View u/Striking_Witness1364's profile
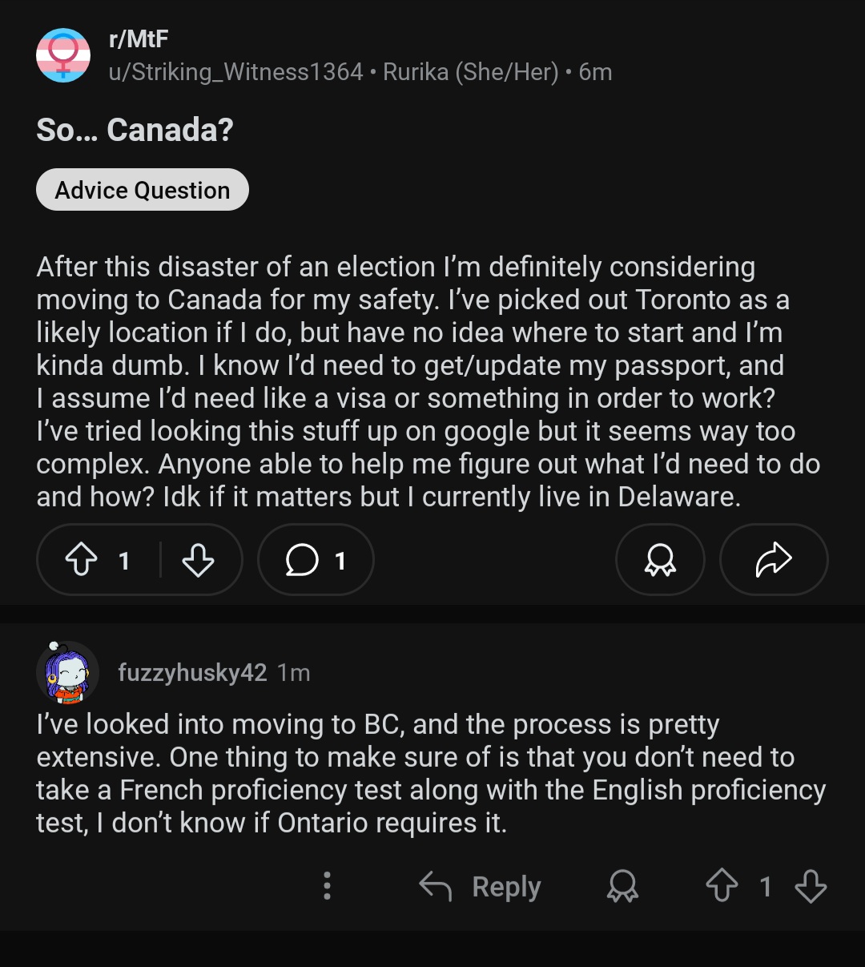This screenshot has width=865, height=967. pos(235,72)
